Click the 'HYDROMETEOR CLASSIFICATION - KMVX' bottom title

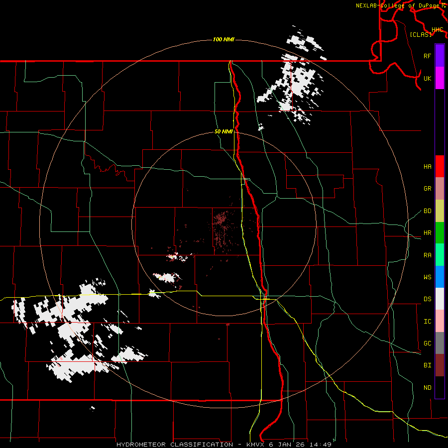pos(191,445)
